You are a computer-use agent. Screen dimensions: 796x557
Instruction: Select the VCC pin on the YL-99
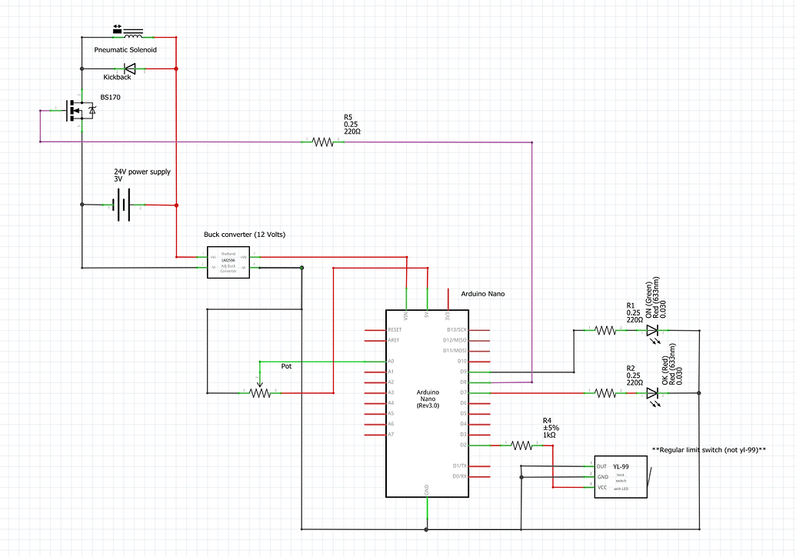[603, 486]
